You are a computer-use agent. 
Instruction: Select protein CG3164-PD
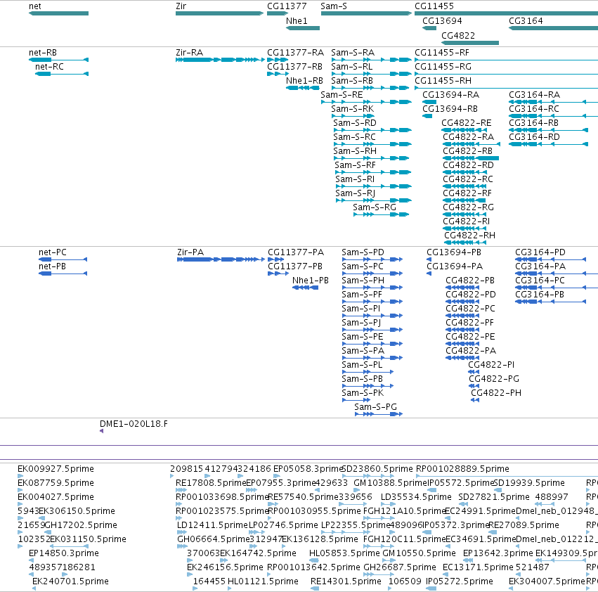[550, 259]
